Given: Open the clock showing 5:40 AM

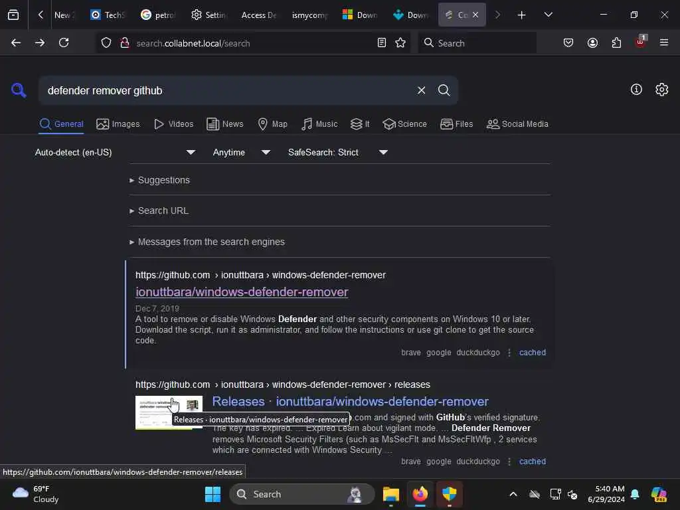Looking at the screenshot, I should tap(606, 494).
